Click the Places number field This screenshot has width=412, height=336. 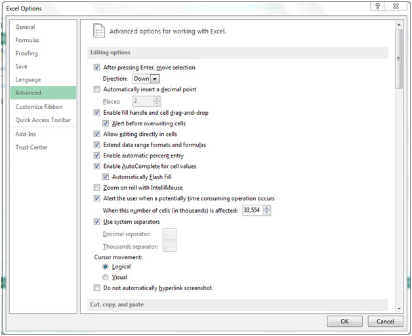[x=142, y=101]
